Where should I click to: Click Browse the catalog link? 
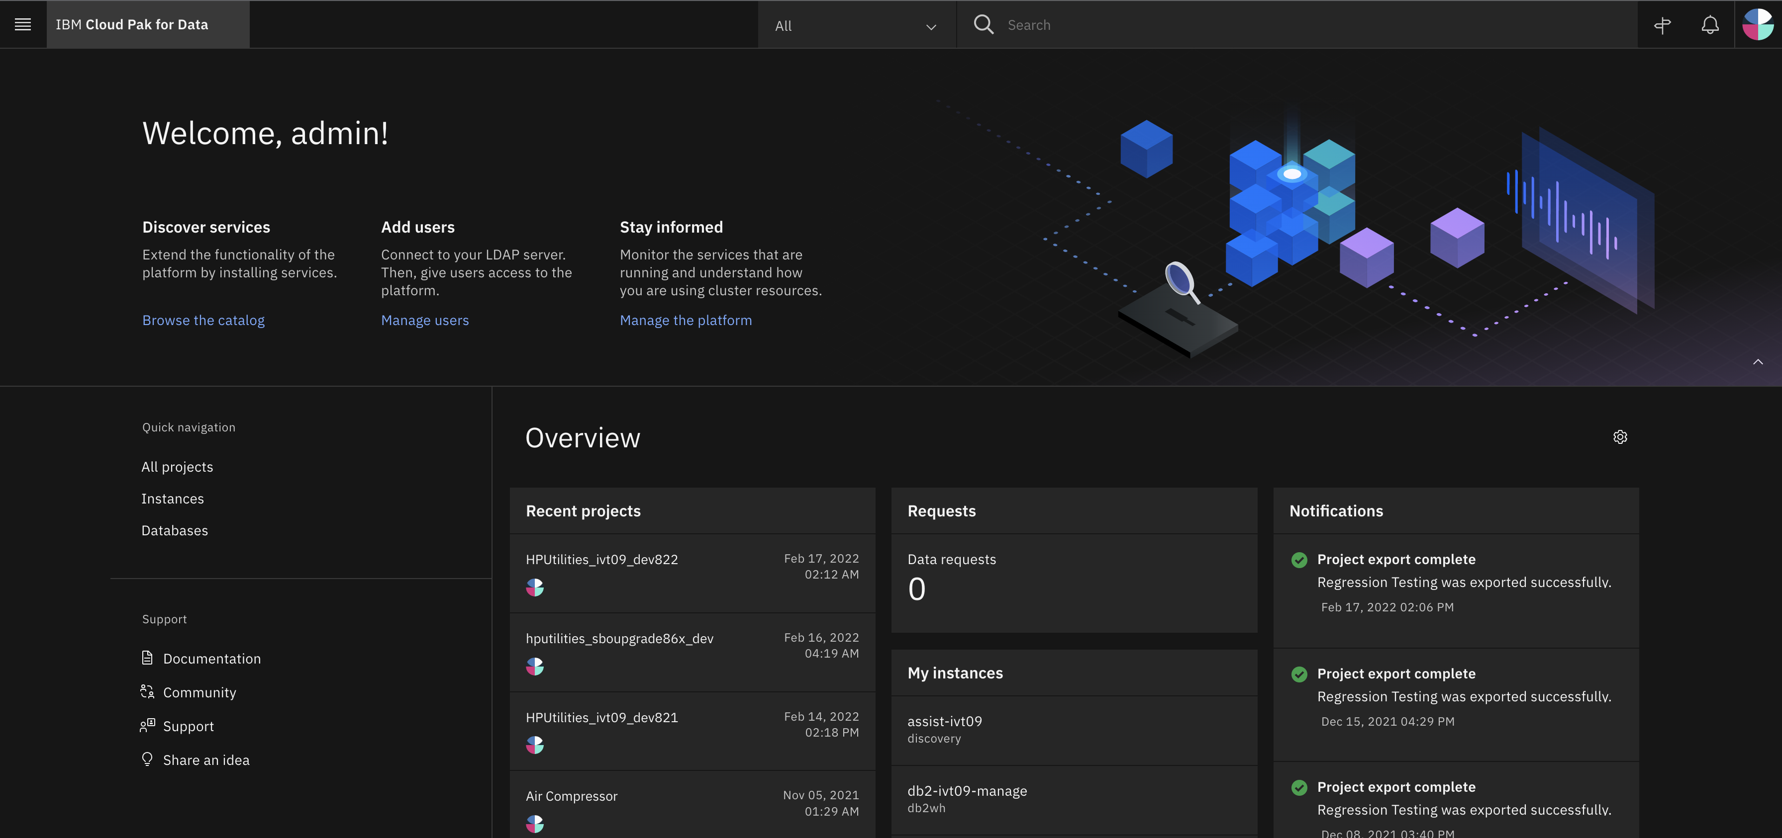(x=202, y=320)
